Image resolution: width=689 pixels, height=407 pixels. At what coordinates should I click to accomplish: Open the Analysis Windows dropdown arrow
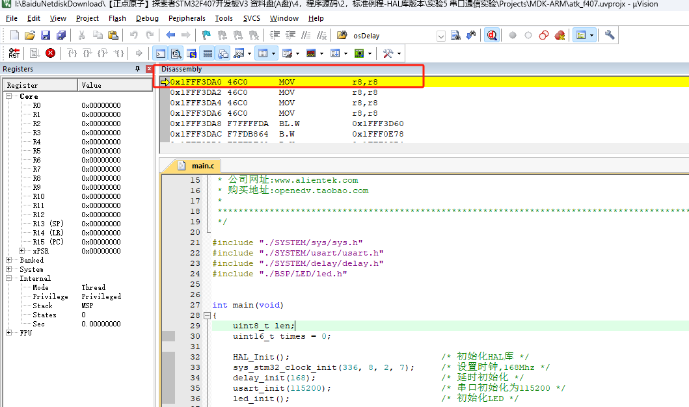(x=321, y=53)
